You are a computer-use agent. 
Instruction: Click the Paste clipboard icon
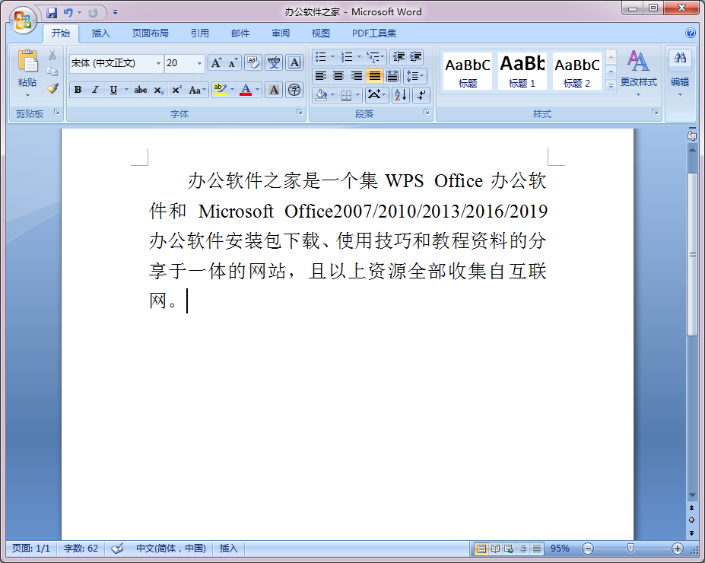coord(27,61)
